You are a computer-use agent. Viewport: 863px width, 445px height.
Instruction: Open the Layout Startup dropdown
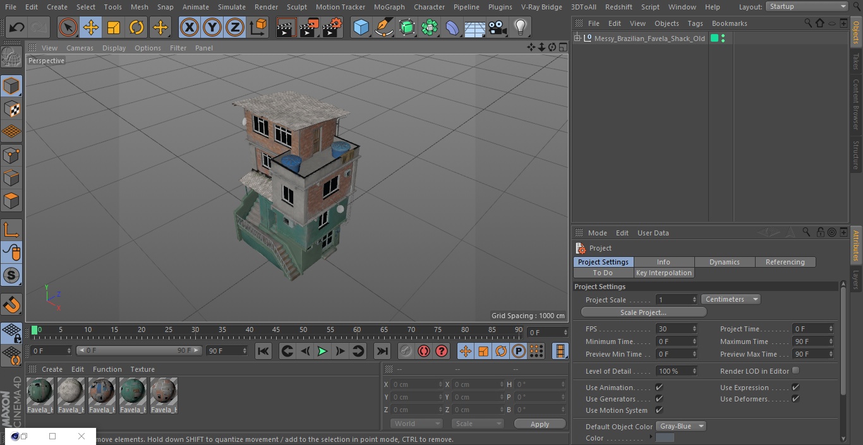807,6
